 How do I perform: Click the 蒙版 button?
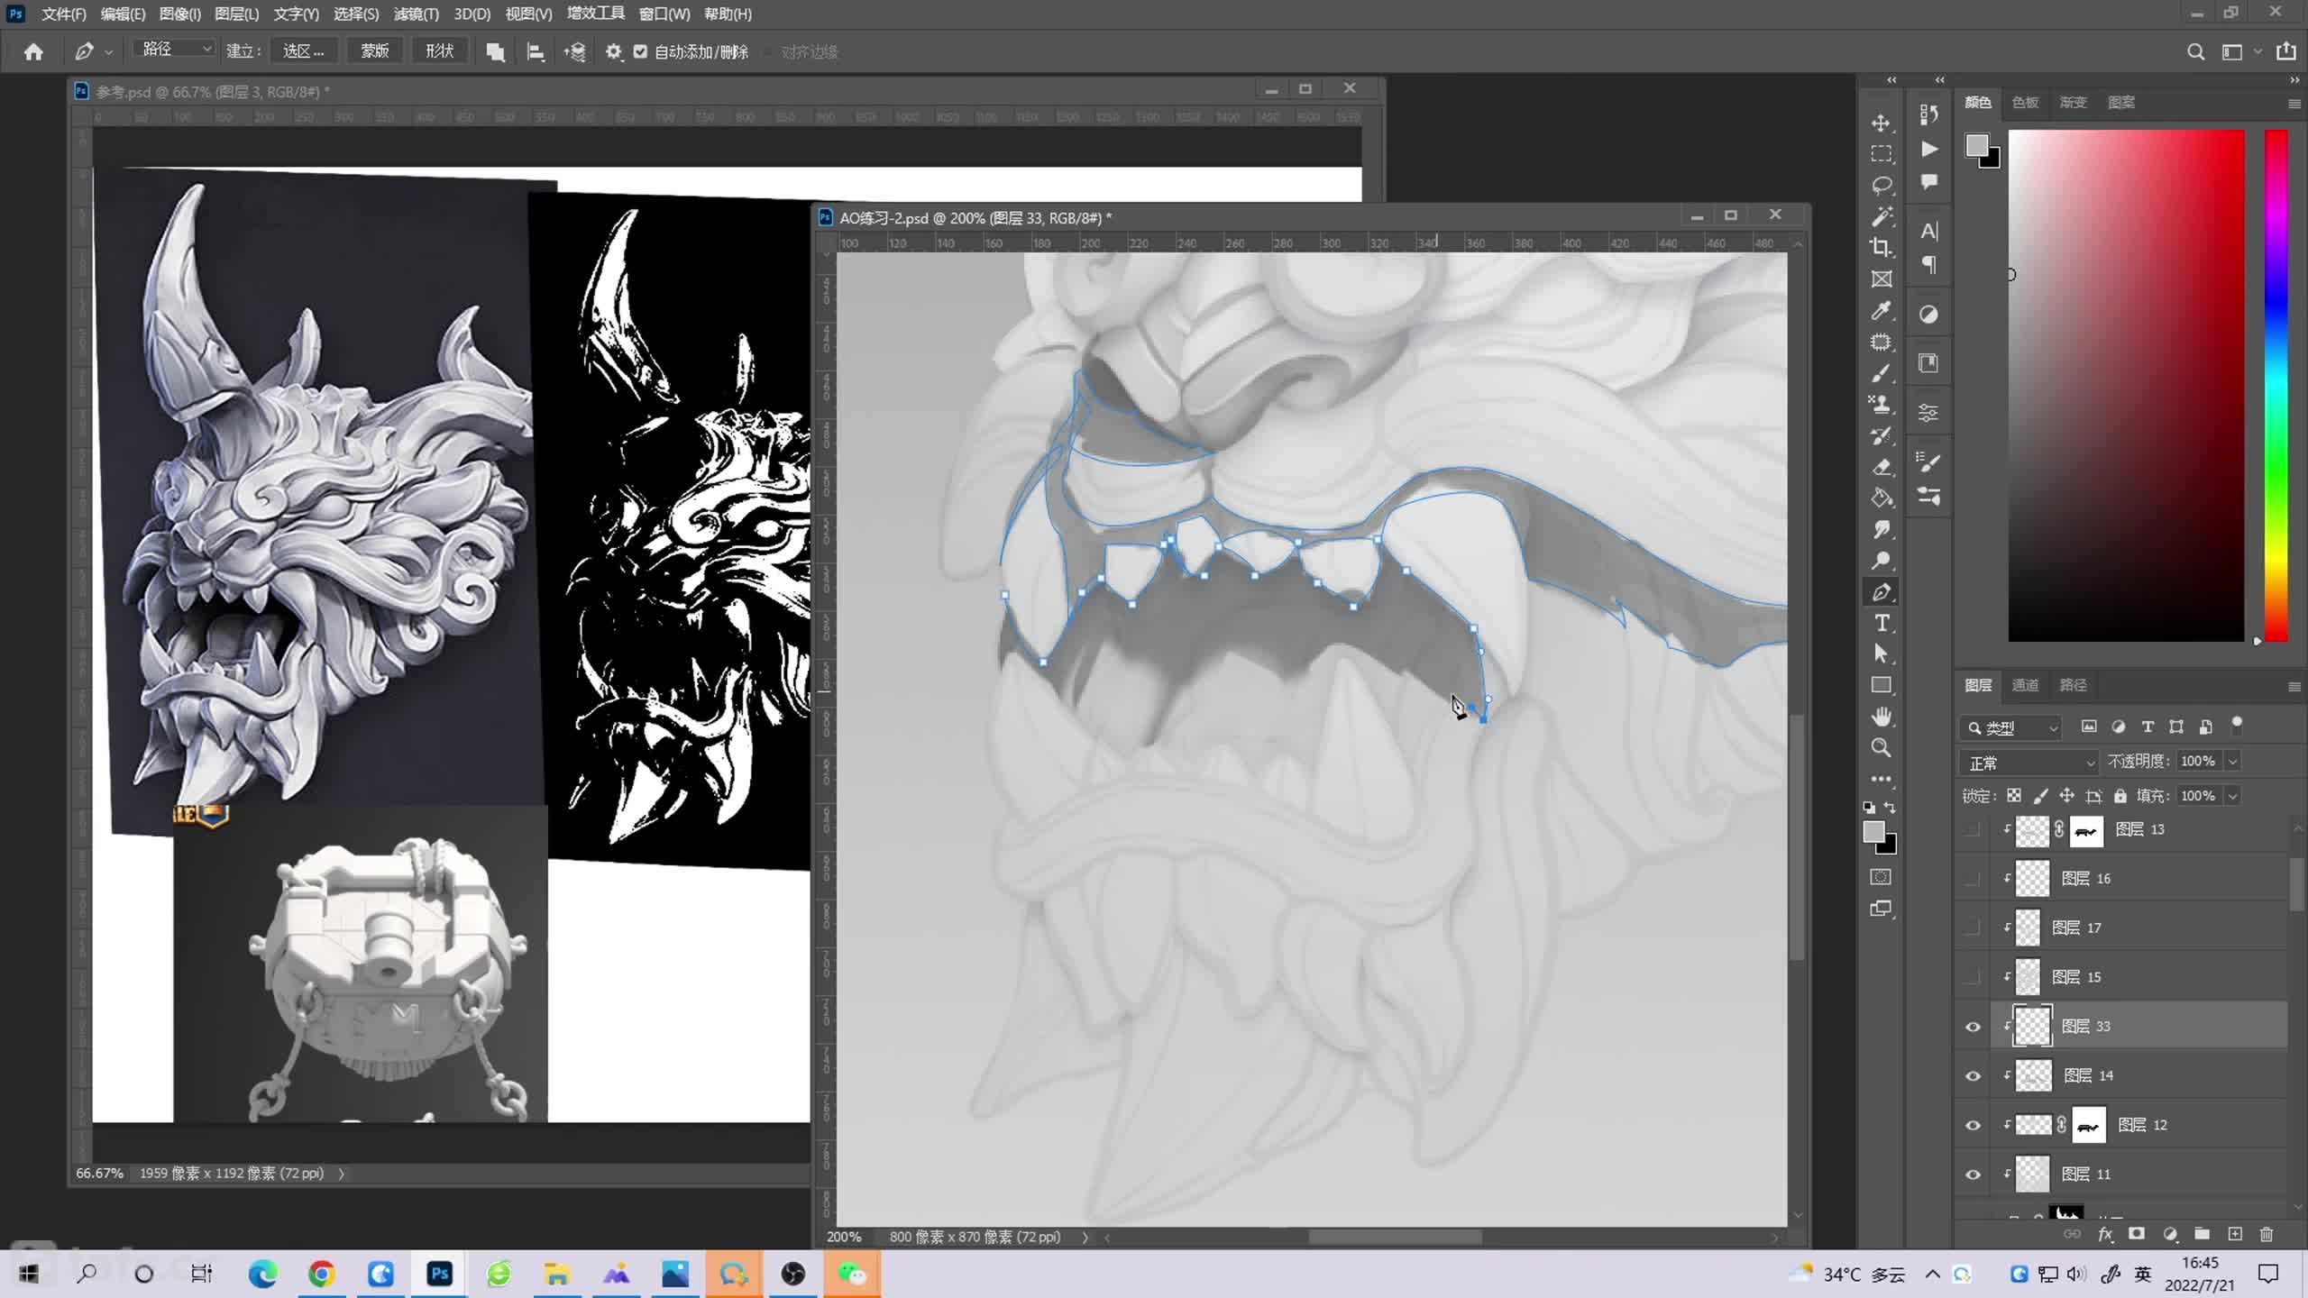(x=375, y=51)
